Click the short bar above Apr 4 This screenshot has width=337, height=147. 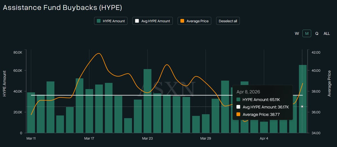pyautogui.click(x=264, y=127)
